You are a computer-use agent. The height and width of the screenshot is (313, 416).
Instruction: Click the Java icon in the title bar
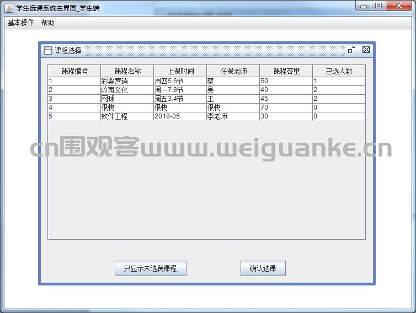pyautogui.click(x=9, y=8)
